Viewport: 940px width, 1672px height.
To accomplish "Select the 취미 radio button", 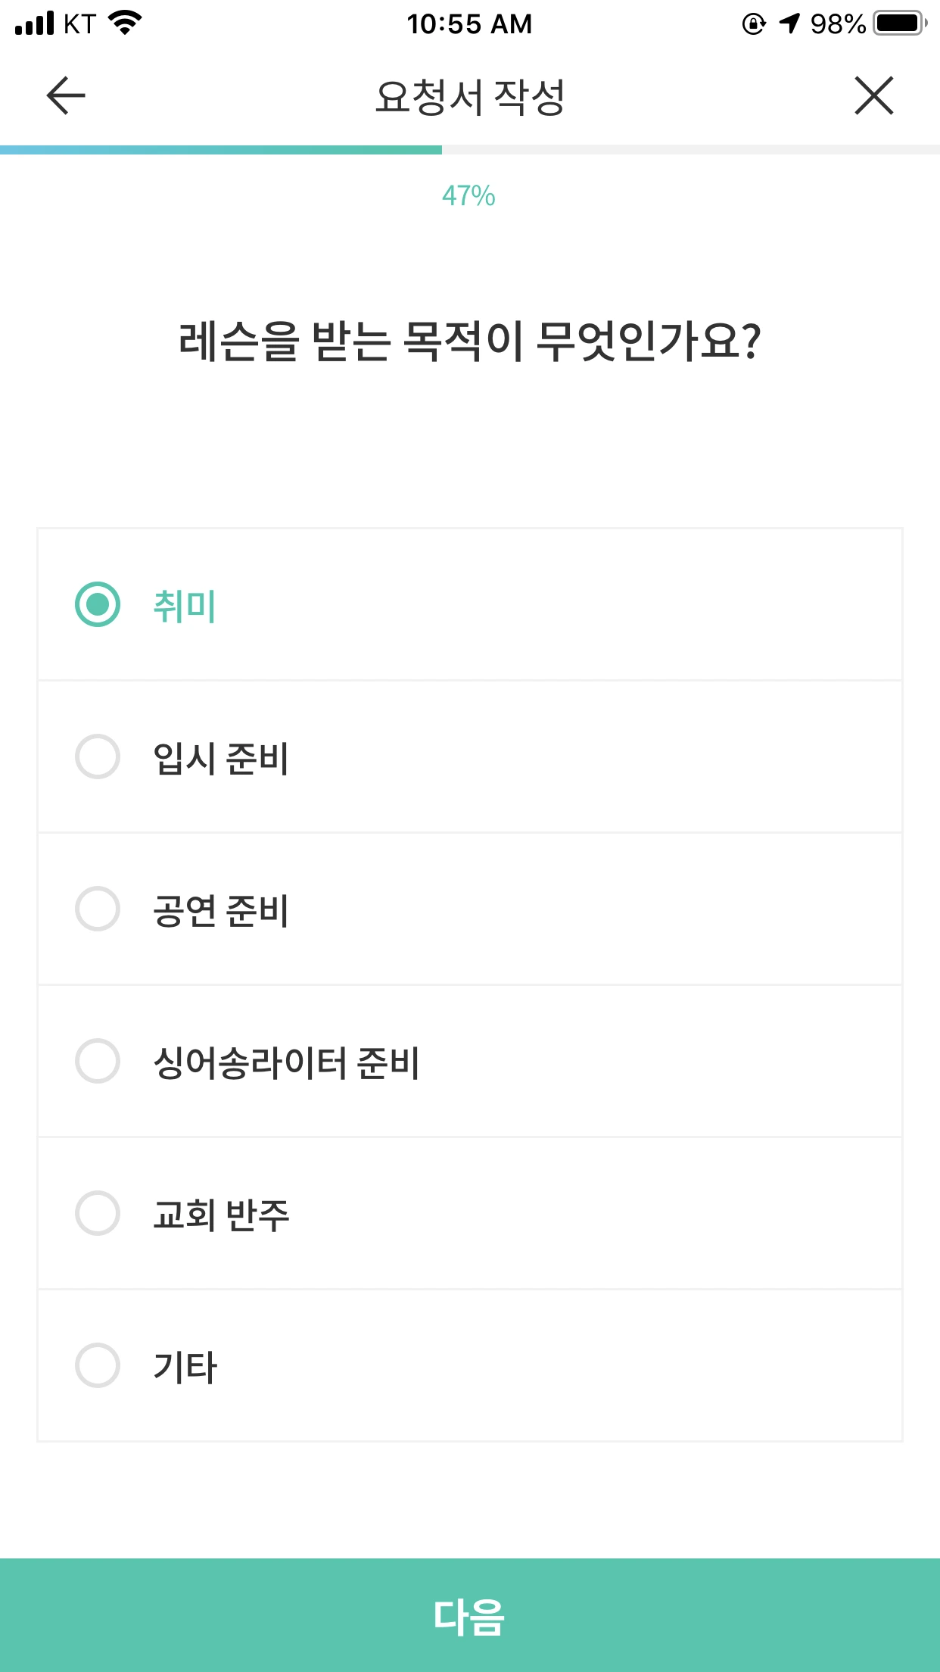I will (x=98, y=604).
